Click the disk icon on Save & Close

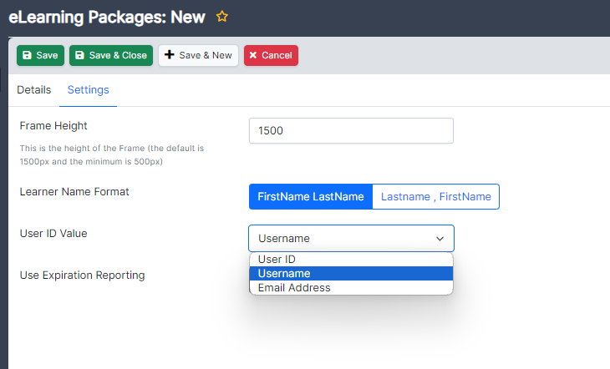pyautogui.click(x=79, y=56)
